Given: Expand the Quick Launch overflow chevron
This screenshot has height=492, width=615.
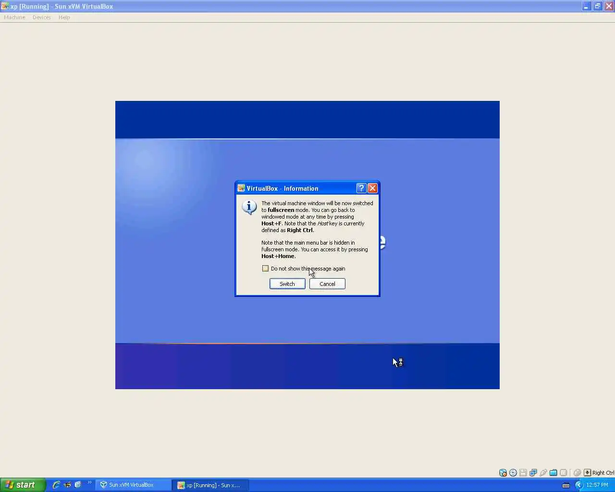Looking at the screenshot, I should 89,482.
